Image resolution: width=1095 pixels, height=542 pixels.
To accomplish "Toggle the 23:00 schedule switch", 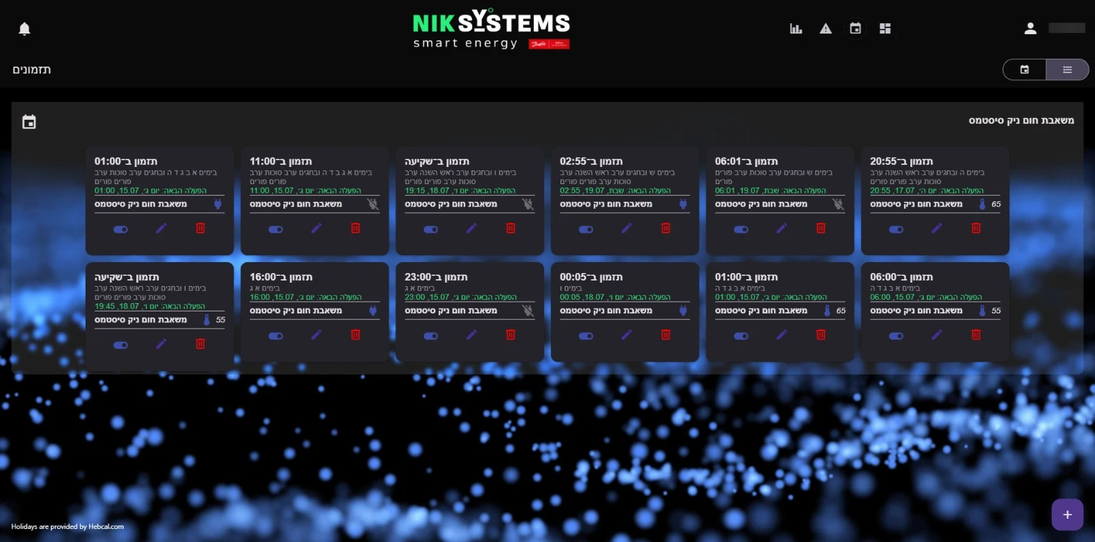I will pyautogui.click(x=431, y=336).
